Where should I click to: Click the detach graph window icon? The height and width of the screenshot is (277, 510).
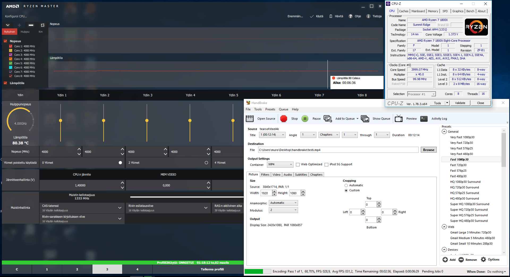click(42, 25)
